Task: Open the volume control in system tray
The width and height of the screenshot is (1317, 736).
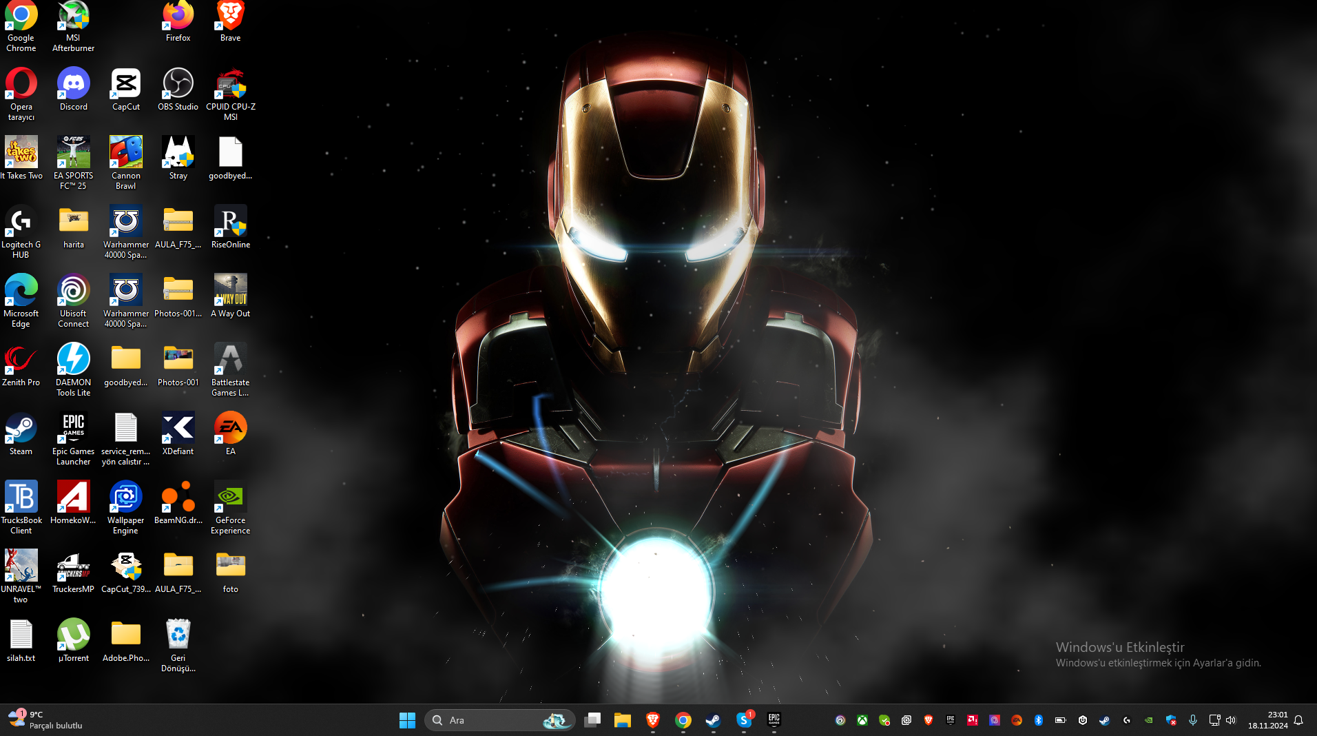Action: click(x=1231, y=720)
